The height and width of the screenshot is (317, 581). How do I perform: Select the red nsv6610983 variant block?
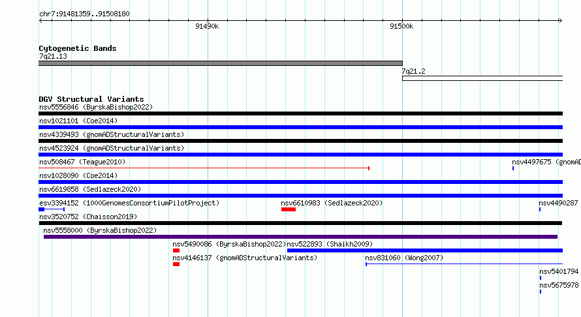pos(289,209)
